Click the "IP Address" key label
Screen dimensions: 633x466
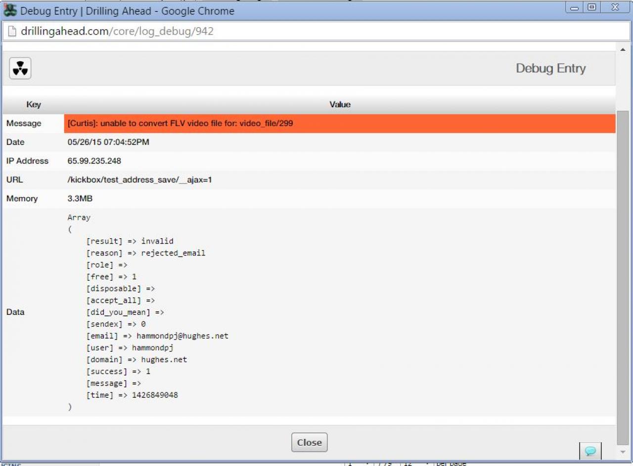28,161
